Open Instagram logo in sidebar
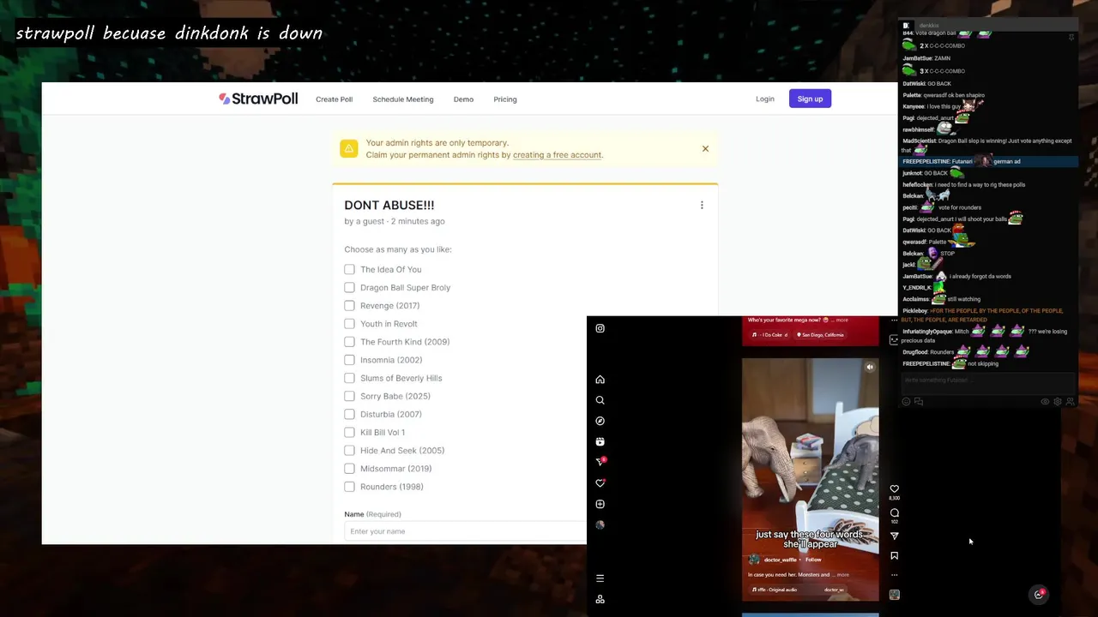 (x=600, y=328)
